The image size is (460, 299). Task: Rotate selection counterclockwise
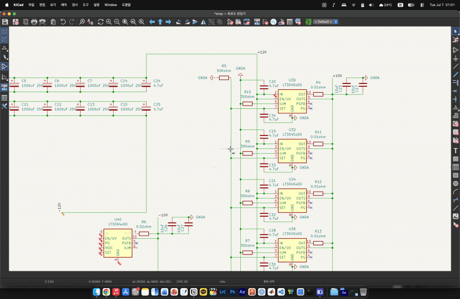(x=179, y=22)
